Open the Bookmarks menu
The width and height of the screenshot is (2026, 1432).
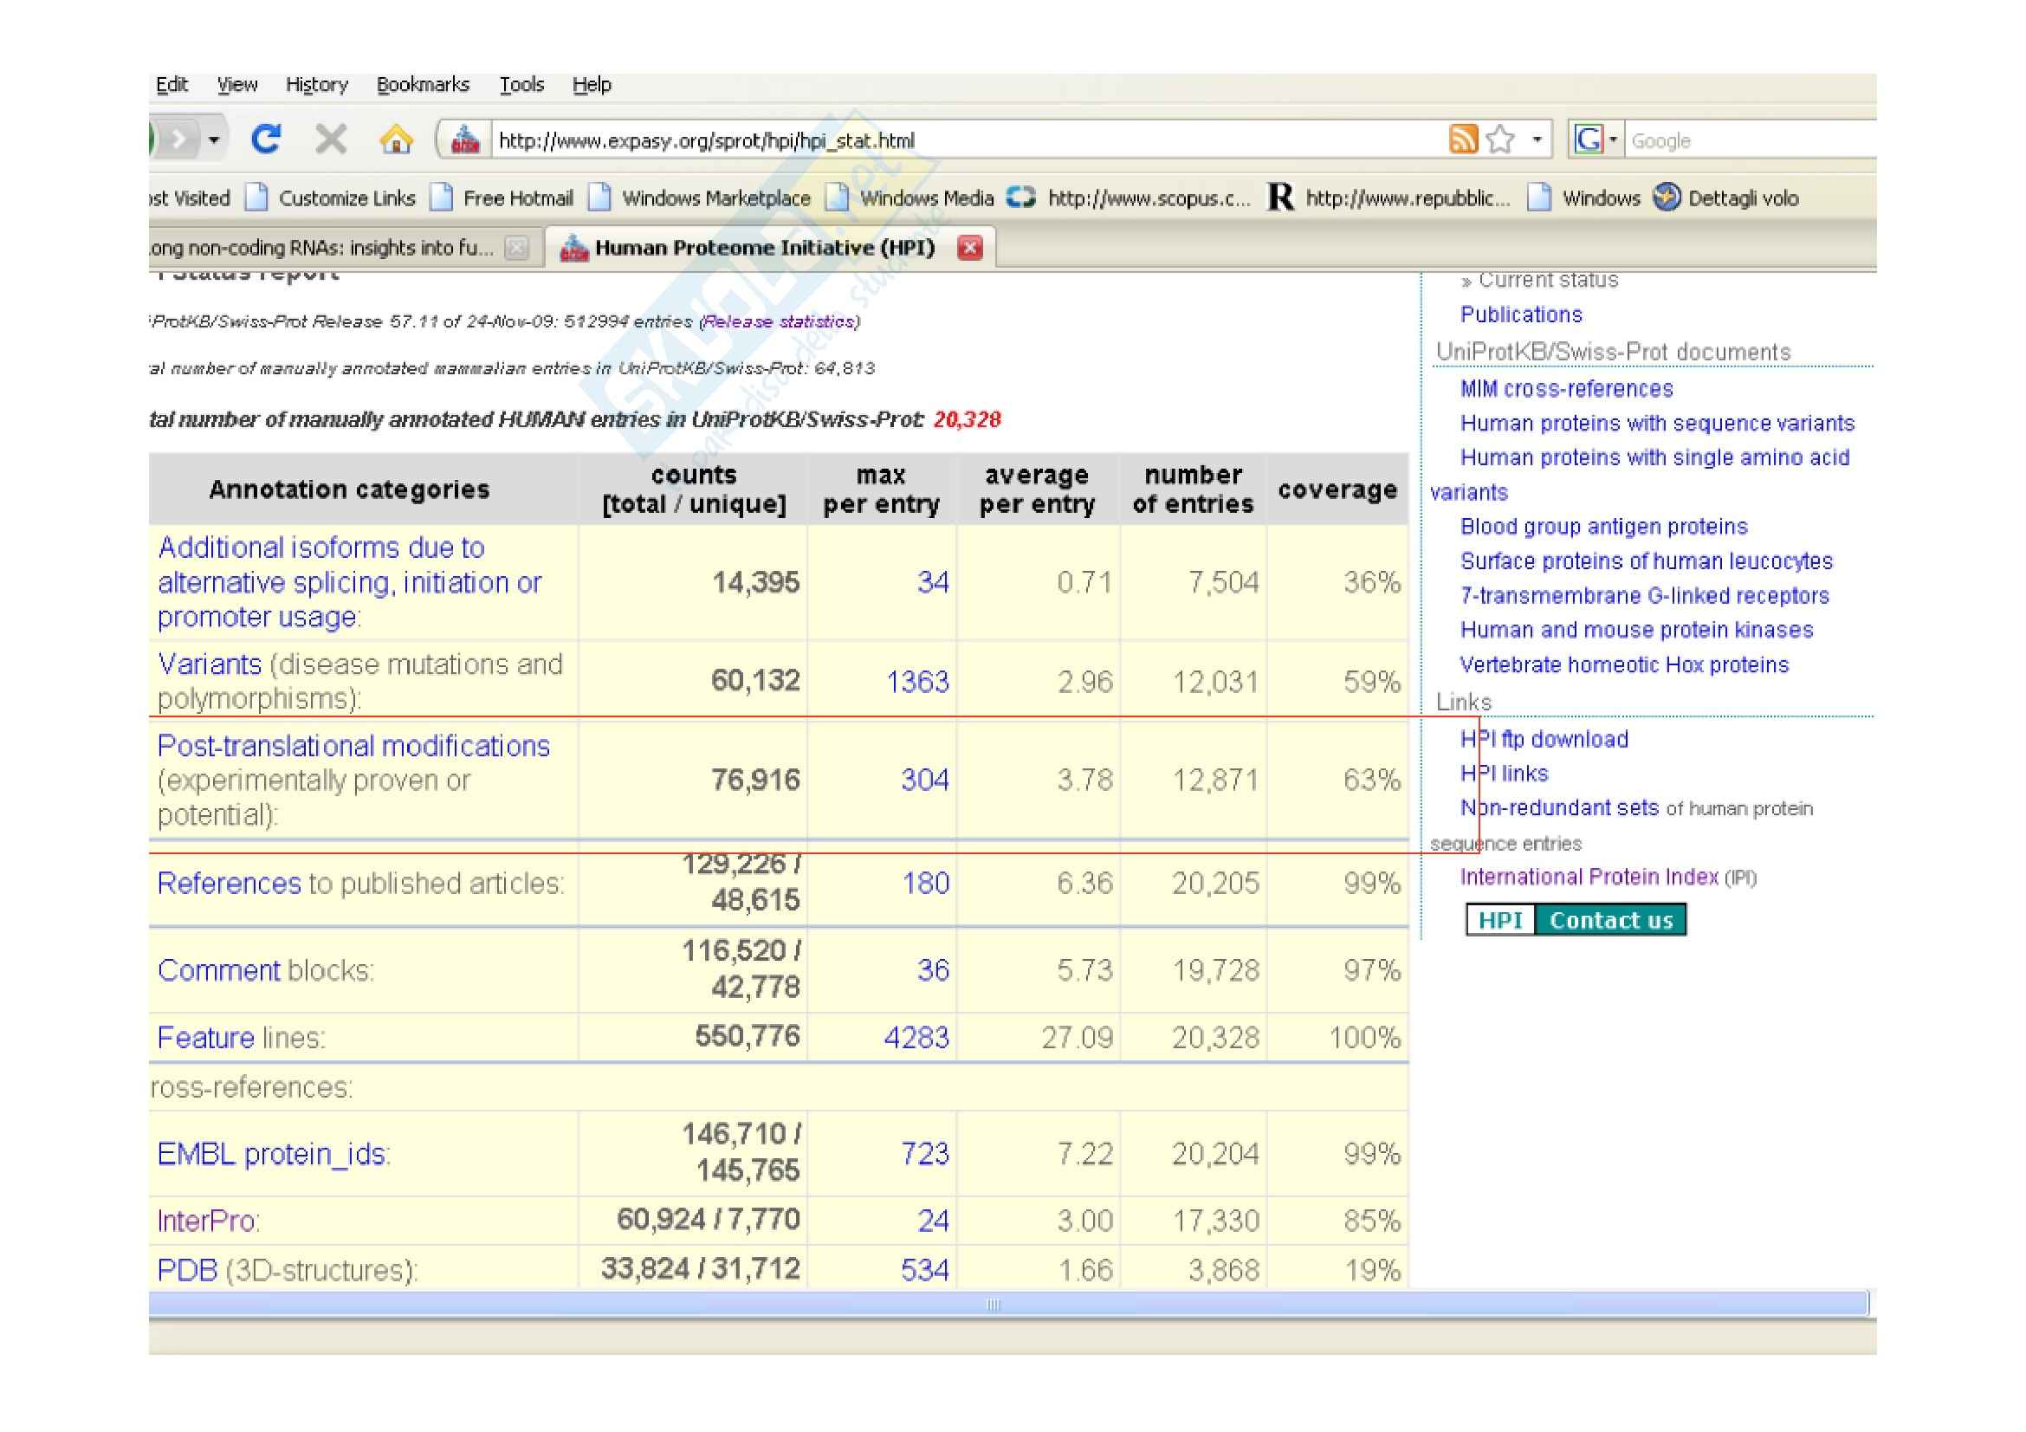click(x=423, y=85)
